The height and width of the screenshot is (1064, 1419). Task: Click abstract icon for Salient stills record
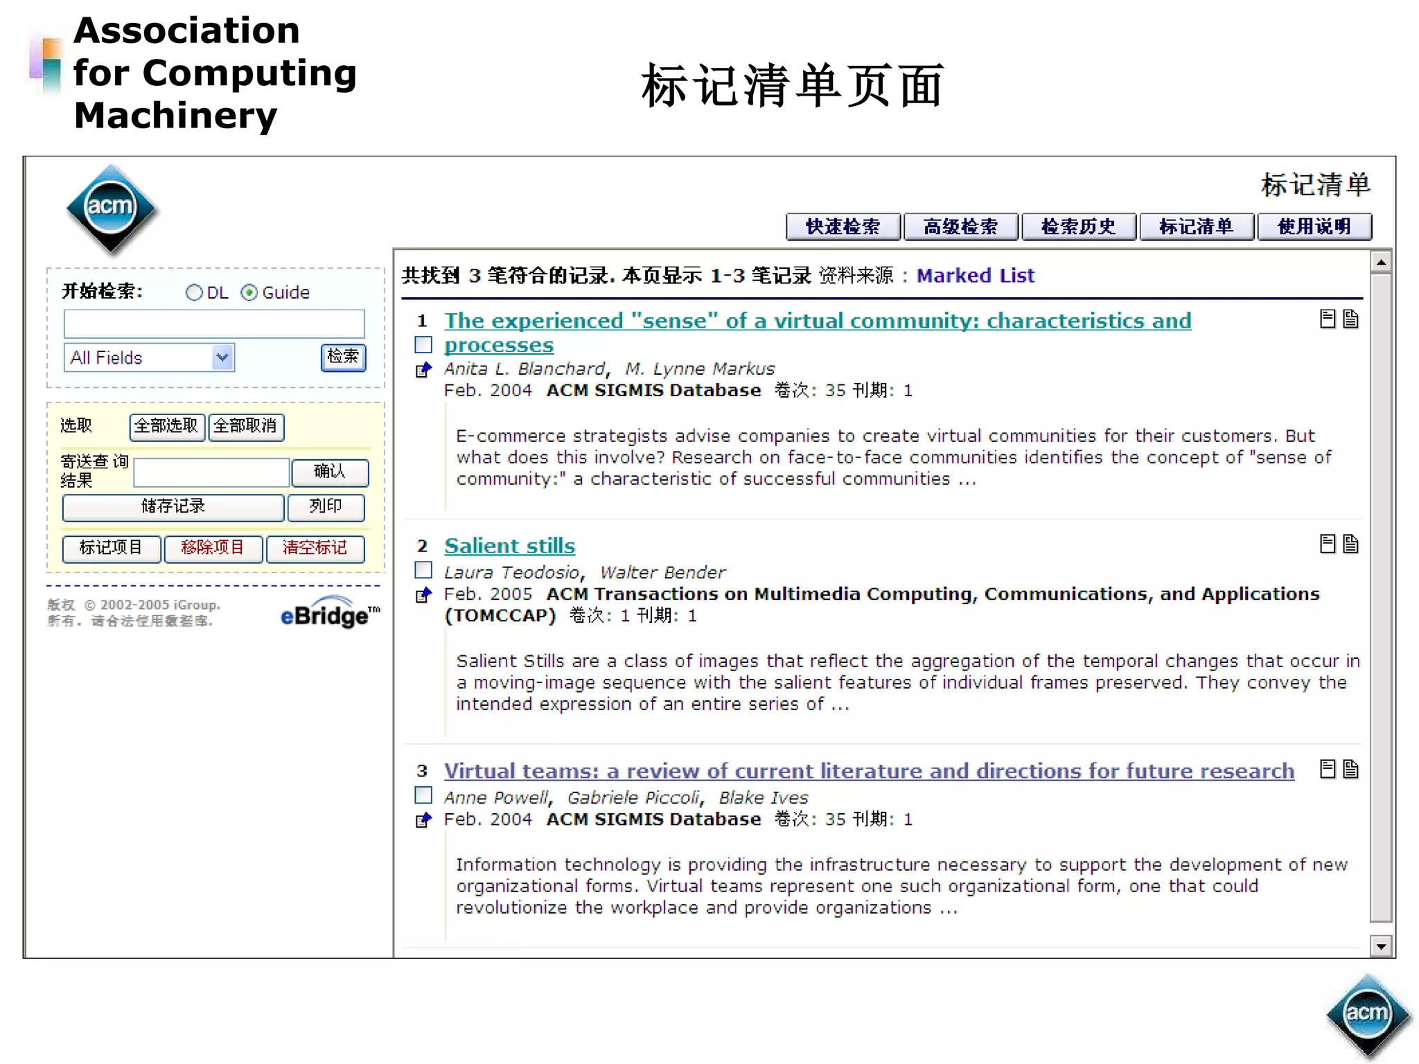point(1327,544)
